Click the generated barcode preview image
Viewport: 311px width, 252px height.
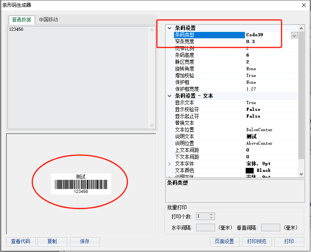point(81,184)
